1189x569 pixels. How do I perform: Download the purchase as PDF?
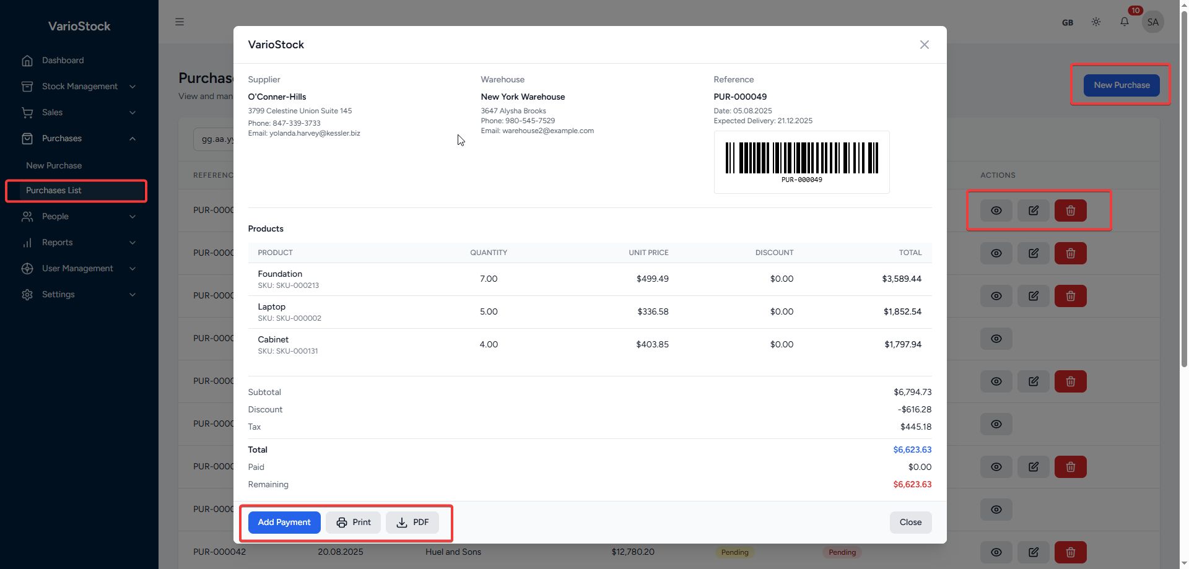click(x=412, y=522)
